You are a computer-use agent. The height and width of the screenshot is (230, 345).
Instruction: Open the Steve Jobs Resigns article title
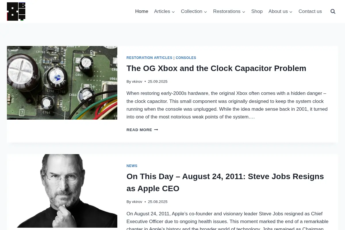tap(225, 182)
